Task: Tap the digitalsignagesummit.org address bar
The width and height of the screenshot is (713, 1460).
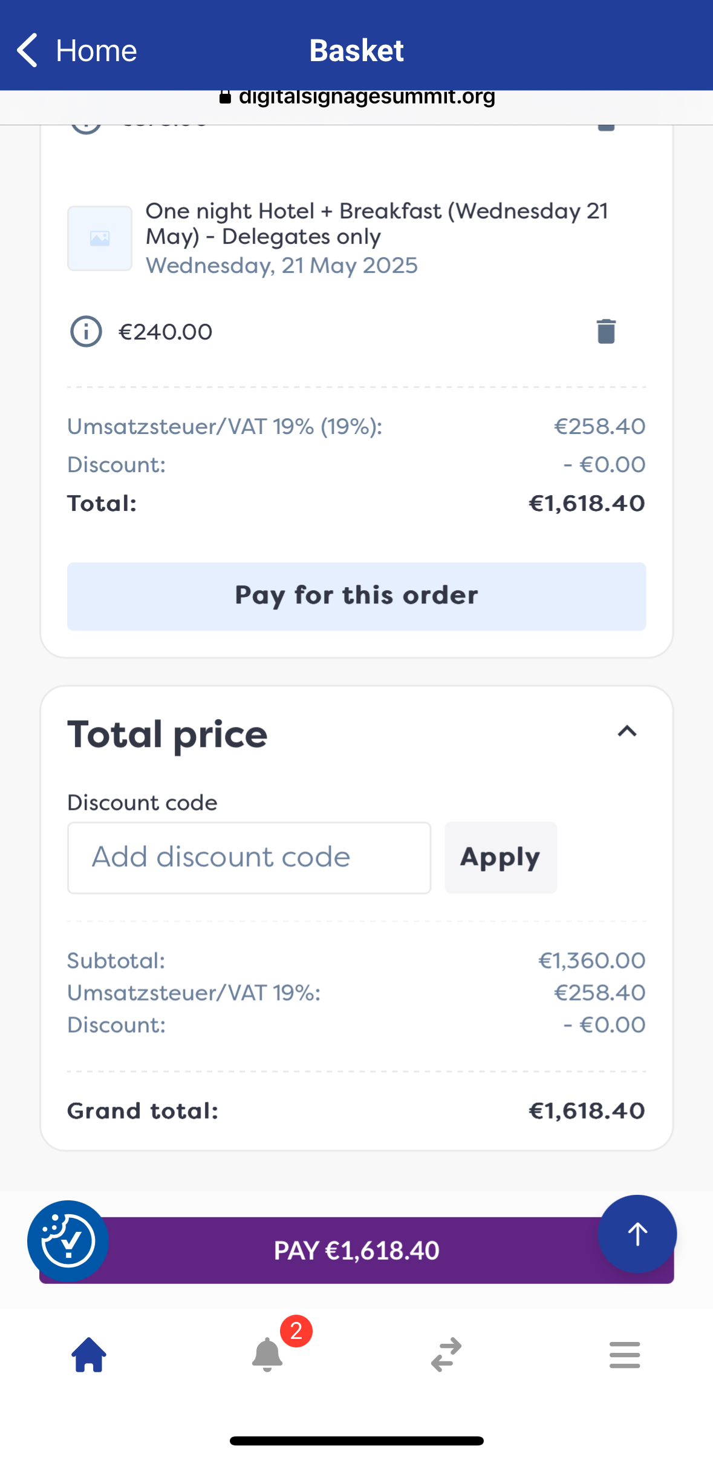Action: 357,97
